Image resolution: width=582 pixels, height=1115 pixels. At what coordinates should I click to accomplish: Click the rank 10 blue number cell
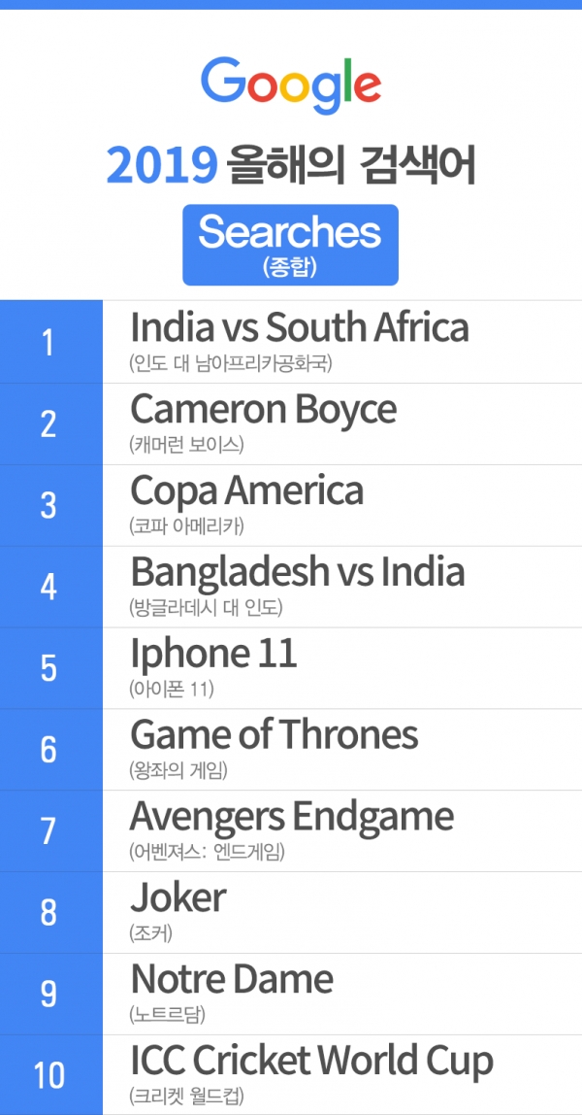[x=51, y=1075]
